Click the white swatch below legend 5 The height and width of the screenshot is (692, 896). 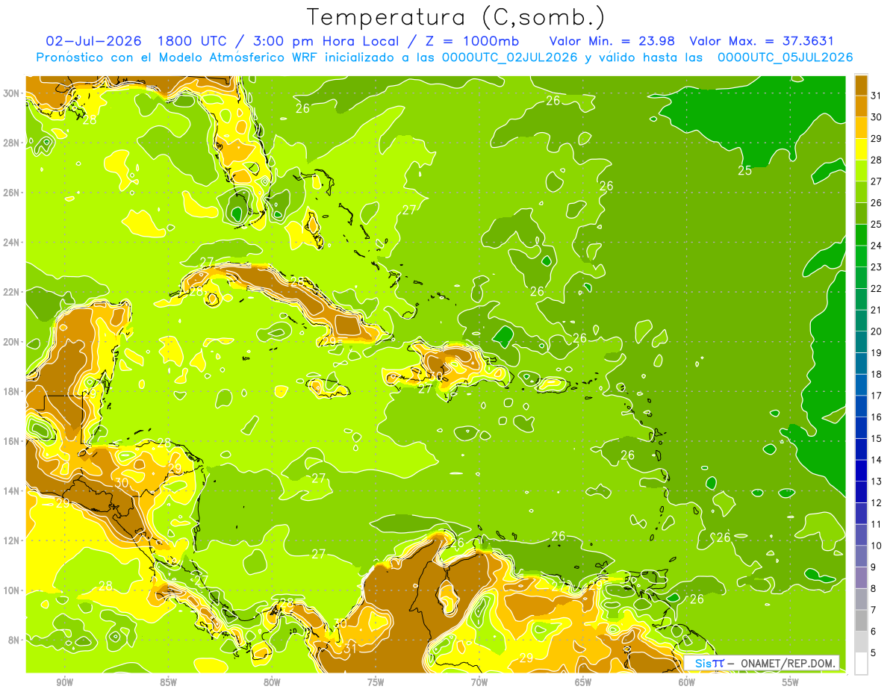pyautogui.click(x=861, y=663)
